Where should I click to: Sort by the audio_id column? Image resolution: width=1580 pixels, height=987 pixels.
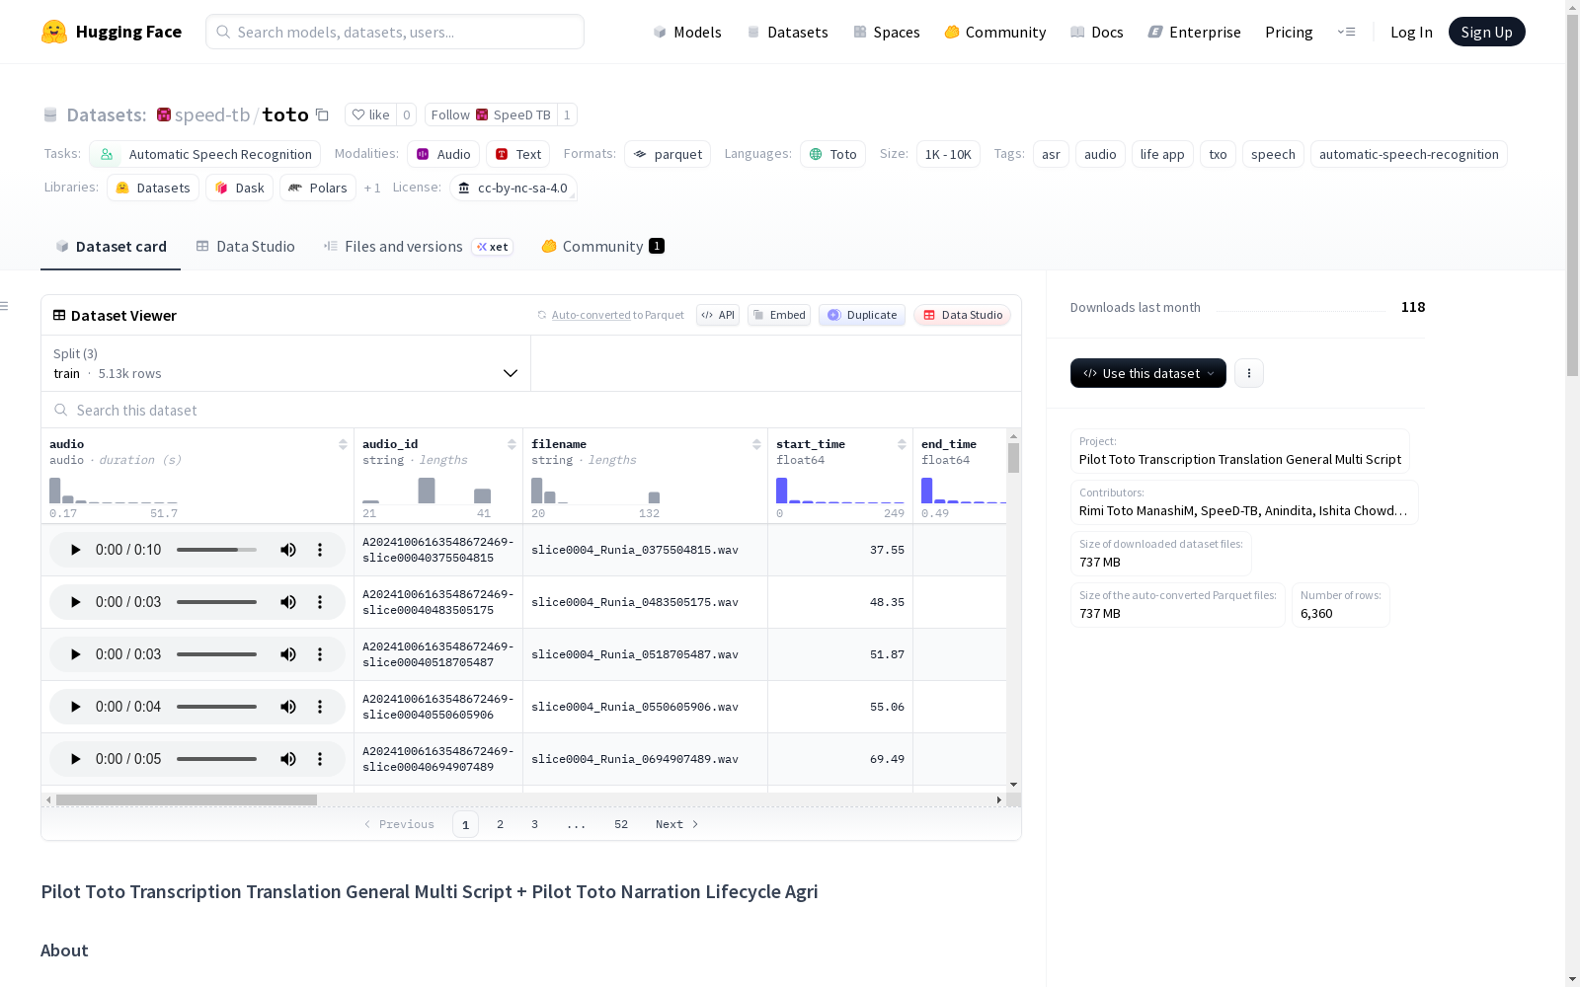pyautogui.click(x=512, y=444)
